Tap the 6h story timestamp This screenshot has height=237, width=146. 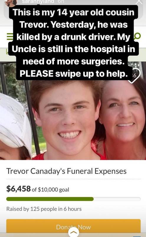(x=60, y=2)
